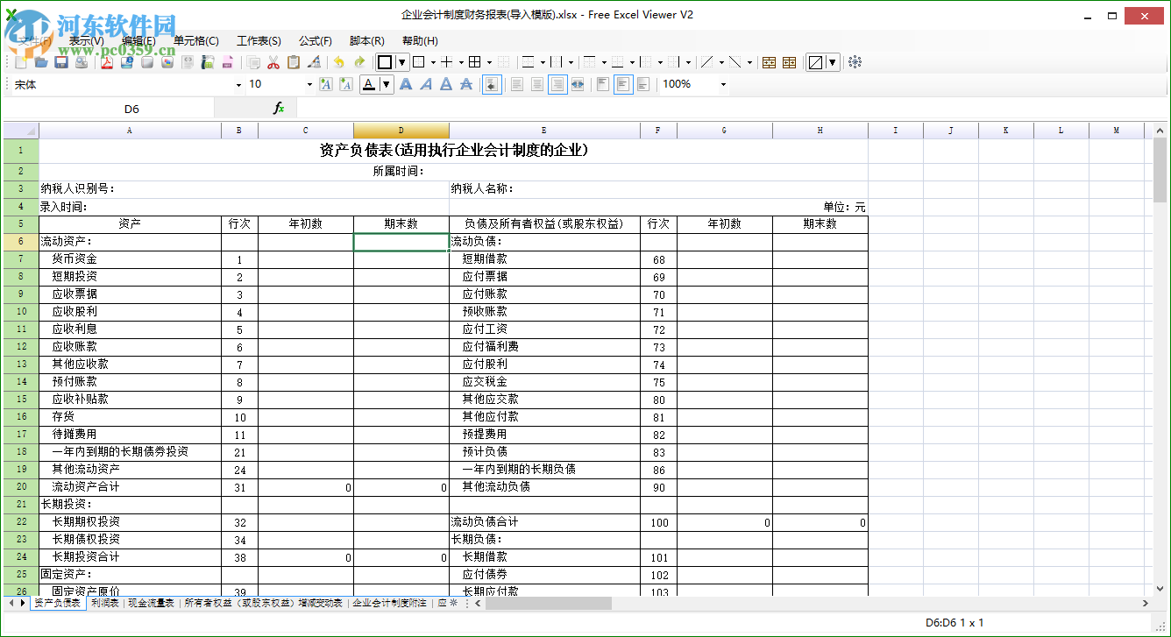Toggle strikethrough formatting
The image size is (1171, 637).
pyautogui.click(x=465, y=84)
